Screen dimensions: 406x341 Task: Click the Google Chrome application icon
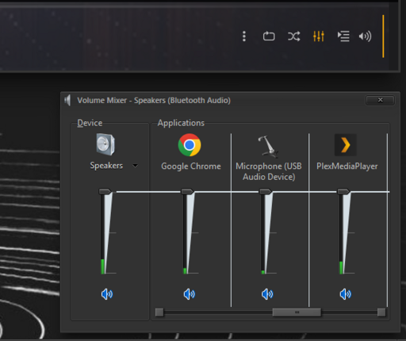click(190, 145)
